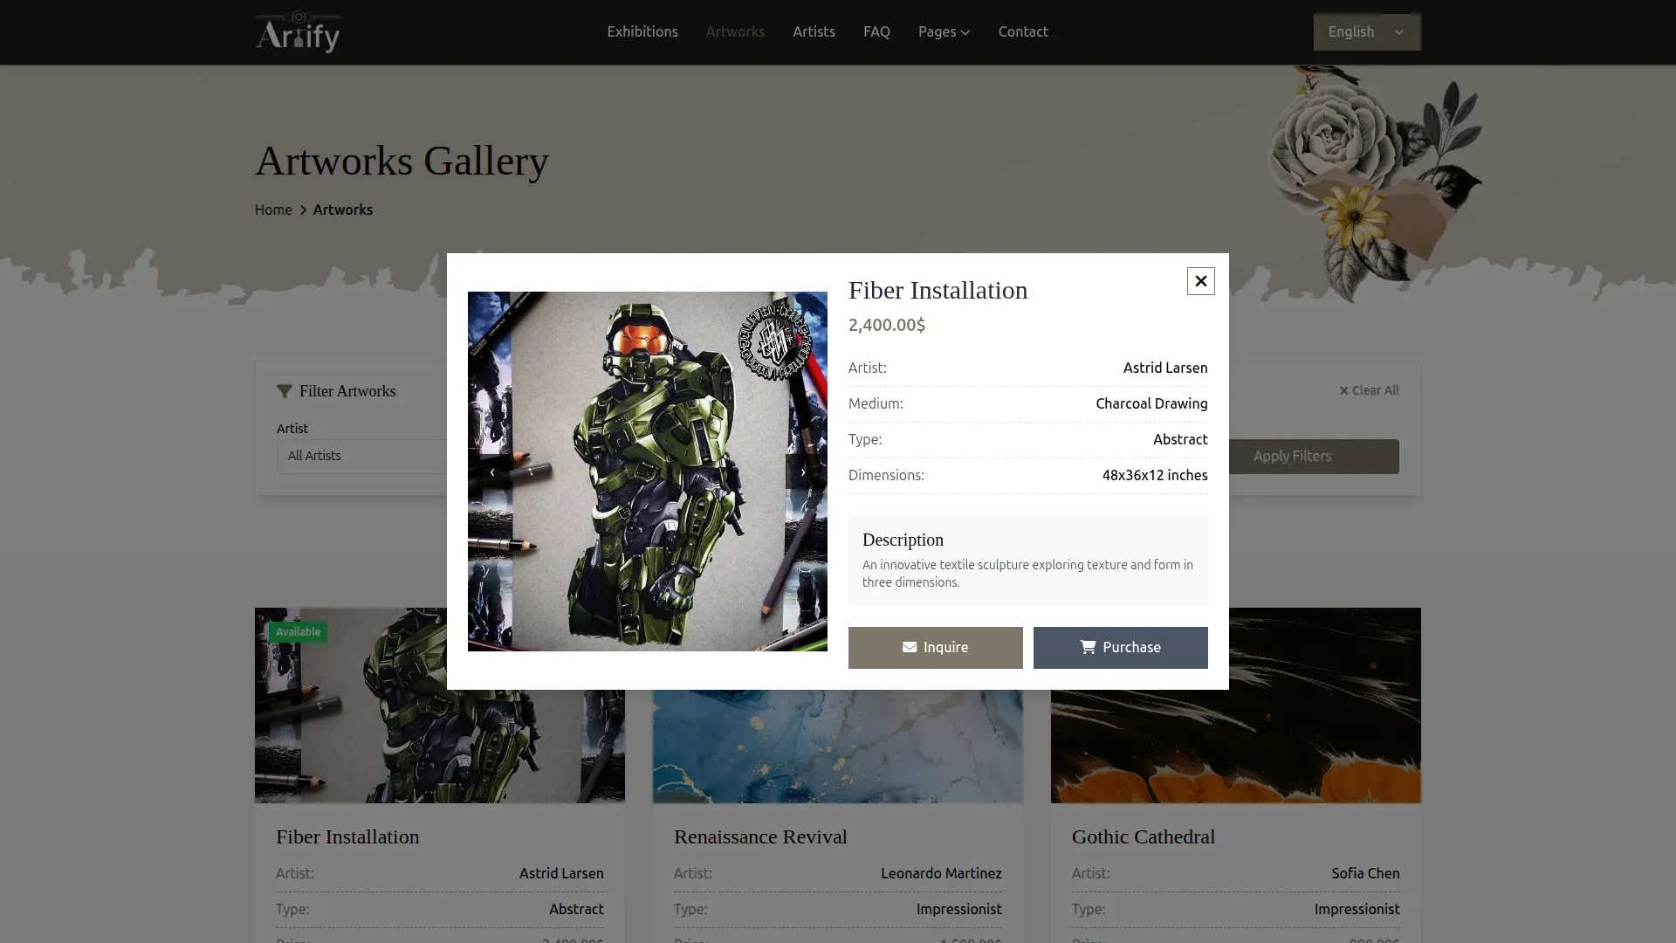Navigate to the Contact page

coord(1022,32)
